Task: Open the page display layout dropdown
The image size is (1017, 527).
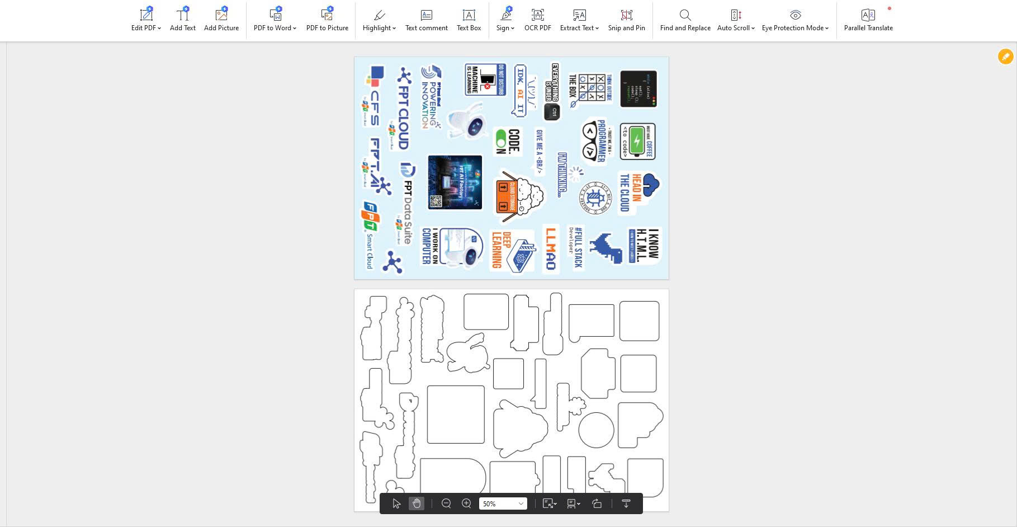Action: tap(574, 504)
